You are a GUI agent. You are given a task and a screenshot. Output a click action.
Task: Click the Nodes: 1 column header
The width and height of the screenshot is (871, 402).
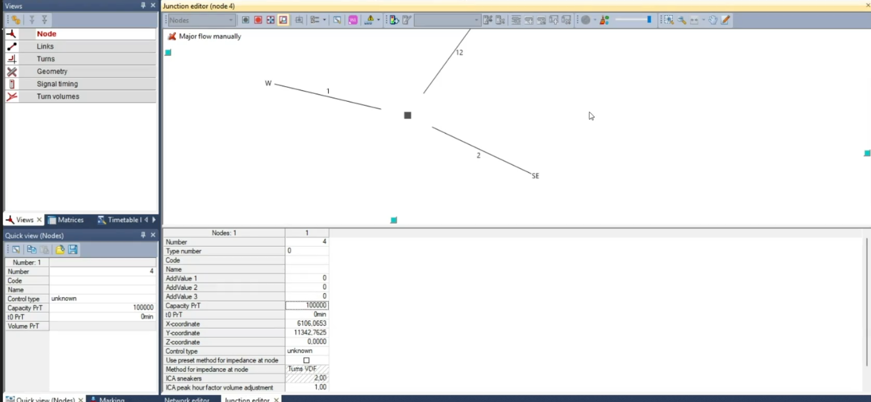click(224, 233)
